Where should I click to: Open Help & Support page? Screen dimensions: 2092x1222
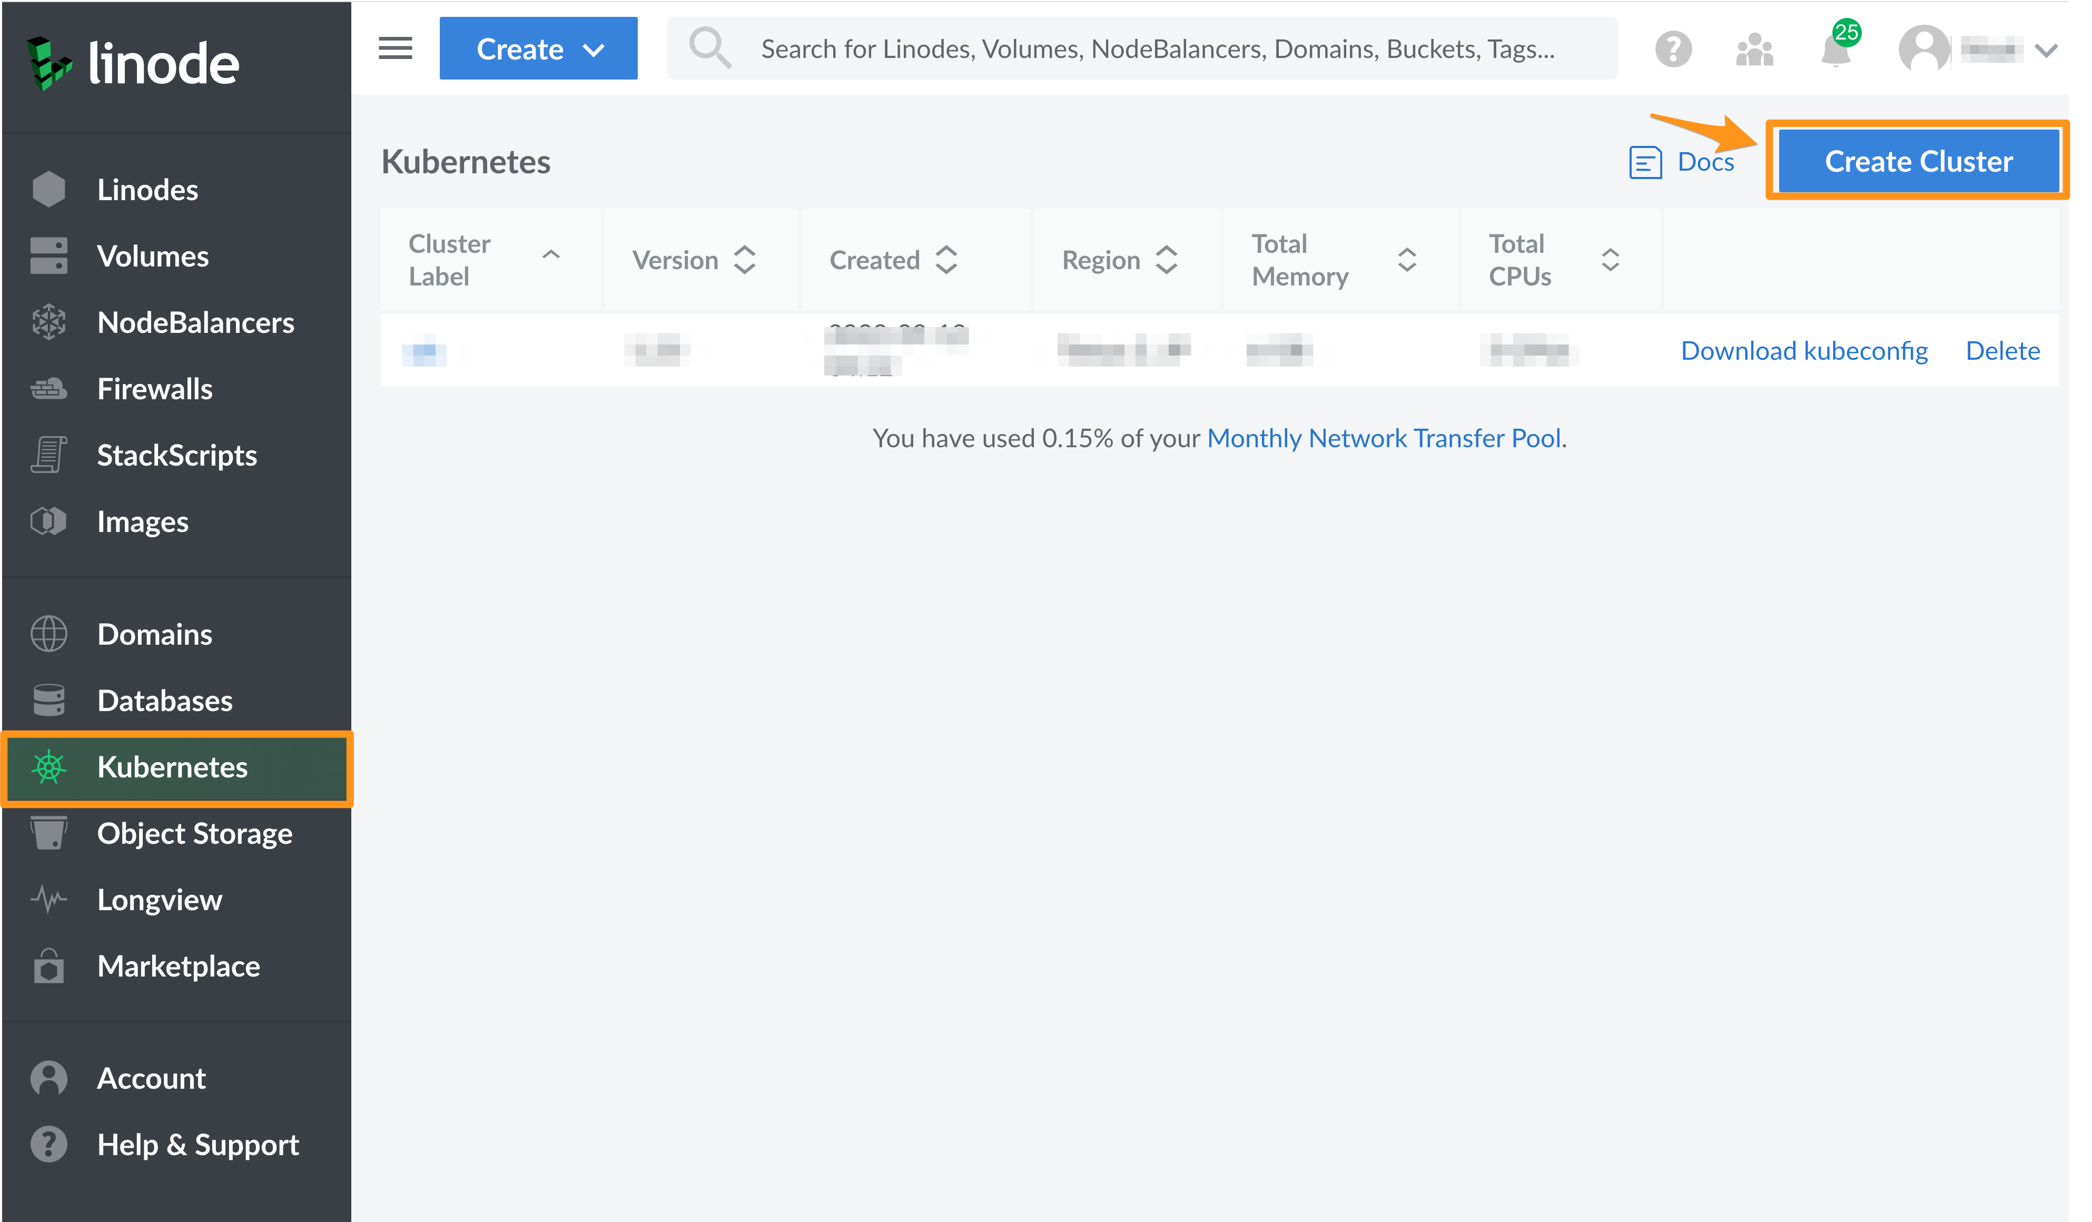point(199,1146)
